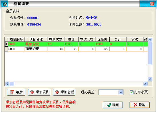Close the 套餐续费 dialog
Image resolution: width=157 pixels, height=113 pixels.
click(x=152, y=4)
